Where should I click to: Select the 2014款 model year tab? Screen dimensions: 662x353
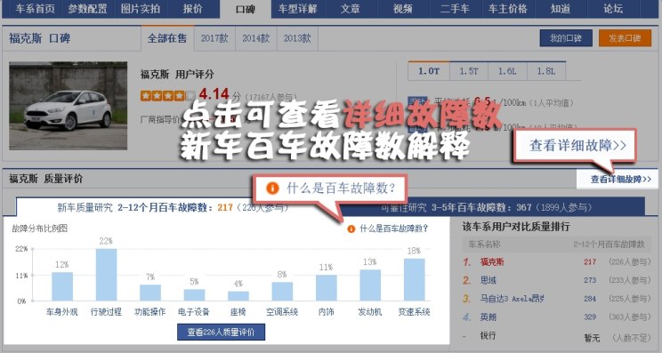(256, 38)
